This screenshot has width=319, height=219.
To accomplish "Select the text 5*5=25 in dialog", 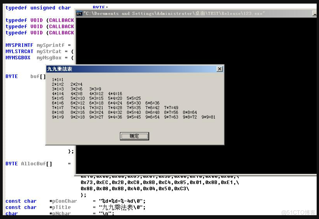I will click(x=134, y=98).
